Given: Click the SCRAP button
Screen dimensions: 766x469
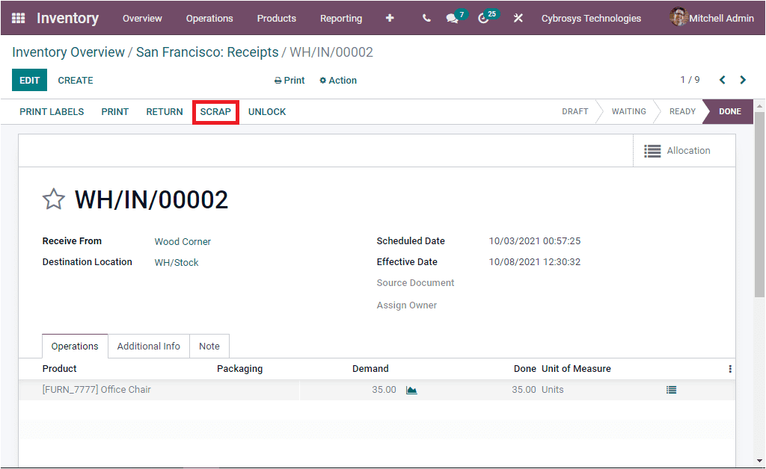Looking at the screenshot, I should tap(215, 111).
